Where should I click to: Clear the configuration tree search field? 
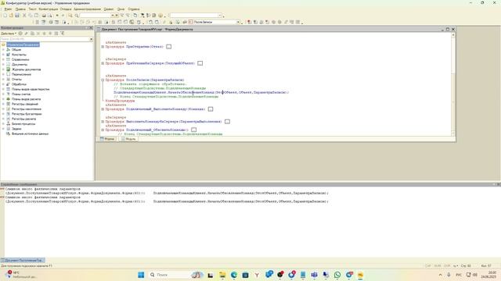[91, 39]
